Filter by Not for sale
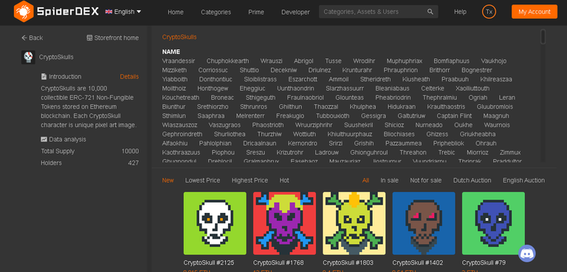 (x=425, y=180)
